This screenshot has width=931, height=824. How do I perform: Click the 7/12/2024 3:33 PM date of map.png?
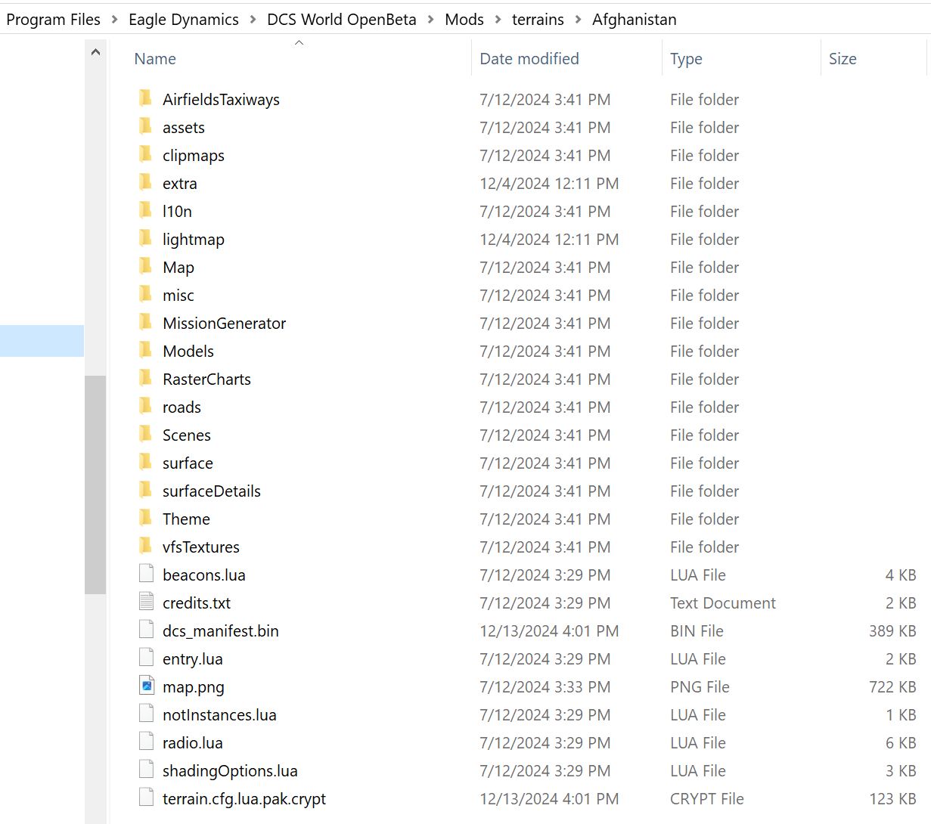click(545, 687)
